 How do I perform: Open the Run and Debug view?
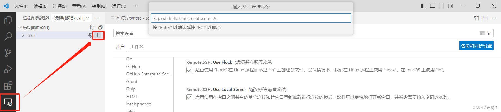point(8,69)
